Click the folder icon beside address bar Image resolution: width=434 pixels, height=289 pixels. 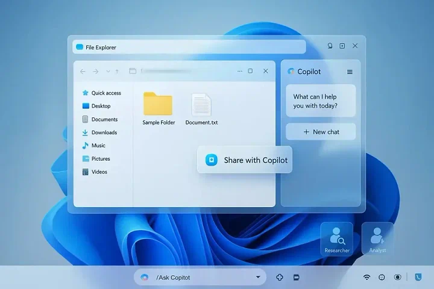pos(133,71)
